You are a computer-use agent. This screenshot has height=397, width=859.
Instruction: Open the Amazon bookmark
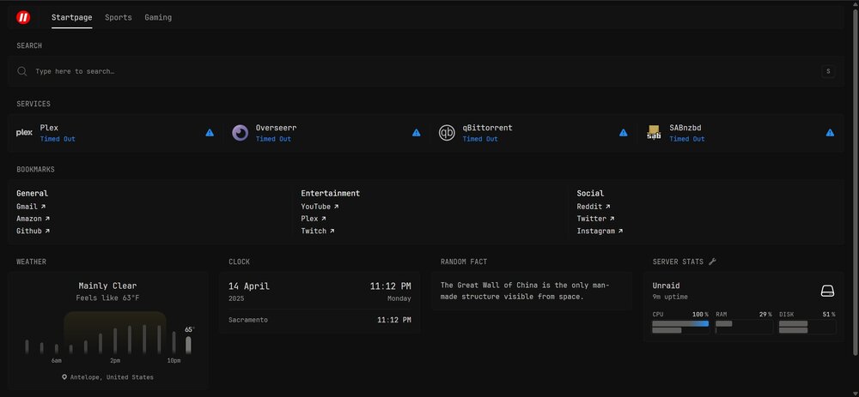[33, 219]
